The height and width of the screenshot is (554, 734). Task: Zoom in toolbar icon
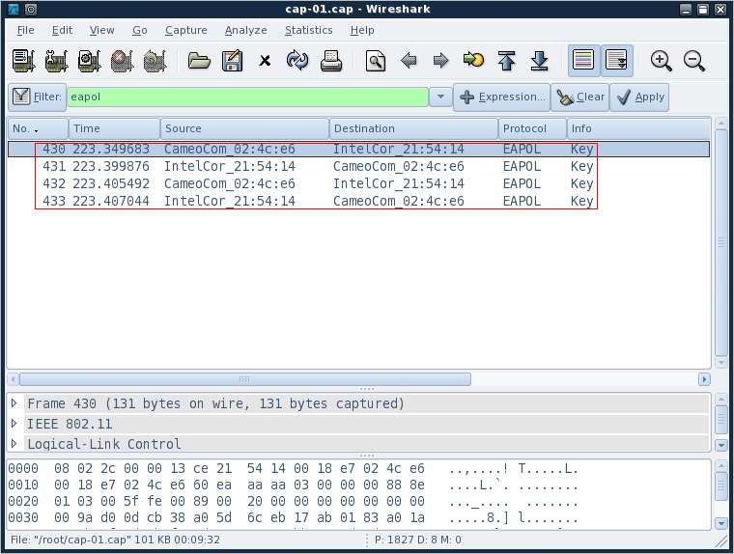pyautogui.click(x=661, y=61)
